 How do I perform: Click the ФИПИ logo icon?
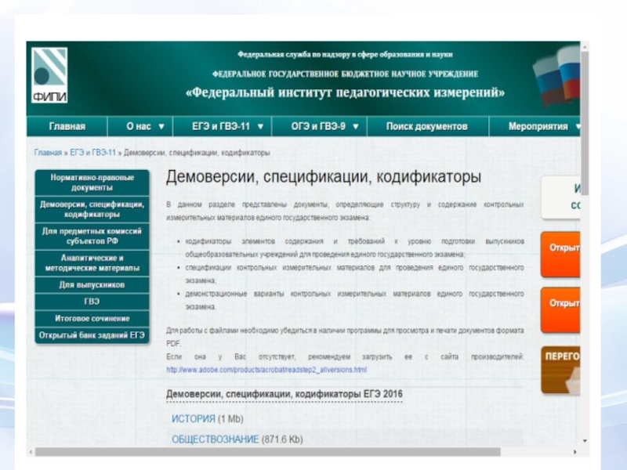(x=49, y=75)
